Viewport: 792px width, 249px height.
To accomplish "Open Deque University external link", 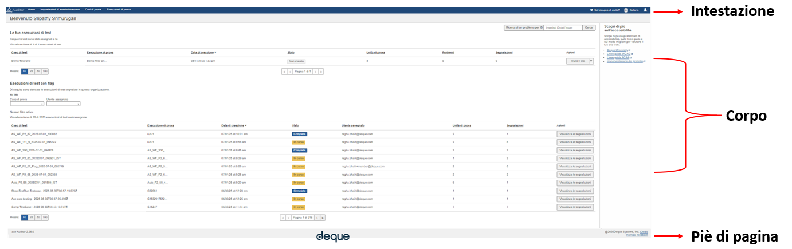I will (x=618, y=50).
